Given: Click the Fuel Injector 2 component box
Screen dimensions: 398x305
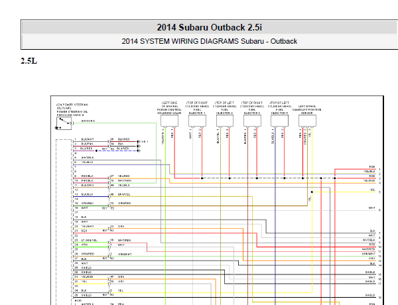Looking at the screenshot, I should pyautogui.click(x=225, y=121).
